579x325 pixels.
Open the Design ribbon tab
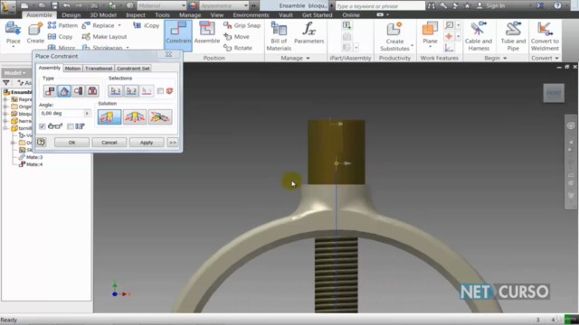[x=71, y=14]
